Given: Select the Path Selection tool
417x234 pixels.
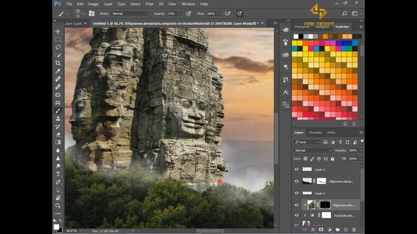Looking at the screenshot, I should tap(58, 190).
